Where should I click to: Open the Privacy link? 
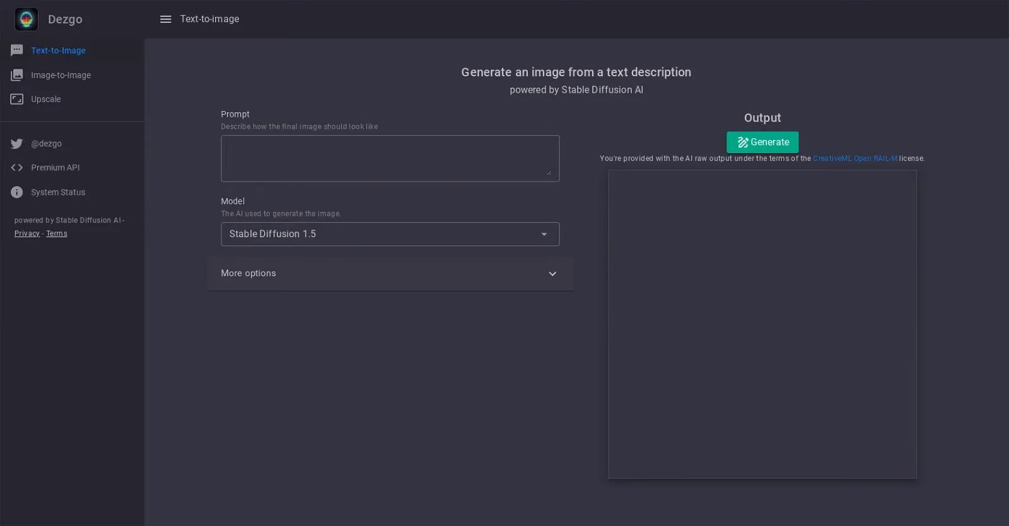point(27,233)
